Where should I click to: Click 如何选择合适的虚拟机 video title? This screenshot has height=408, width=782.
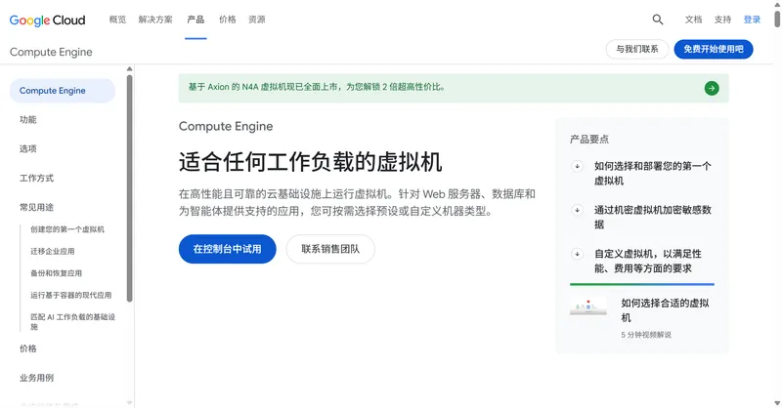click(x=666, y=309)
